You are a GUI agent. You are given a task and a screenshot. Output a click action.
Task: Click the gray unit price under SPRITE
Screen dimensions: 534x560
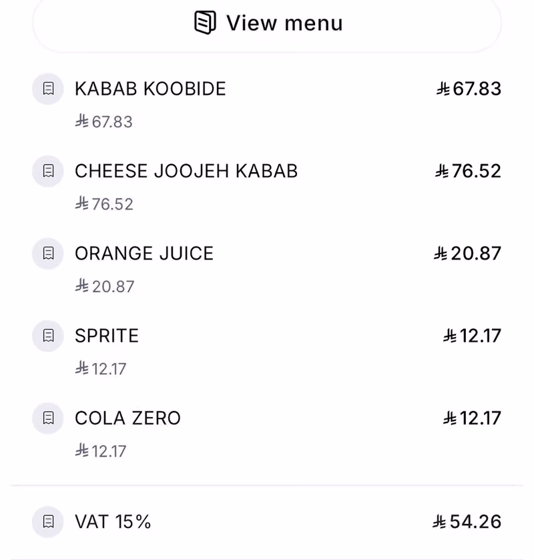pyautogui.click(x=101, y=368)
